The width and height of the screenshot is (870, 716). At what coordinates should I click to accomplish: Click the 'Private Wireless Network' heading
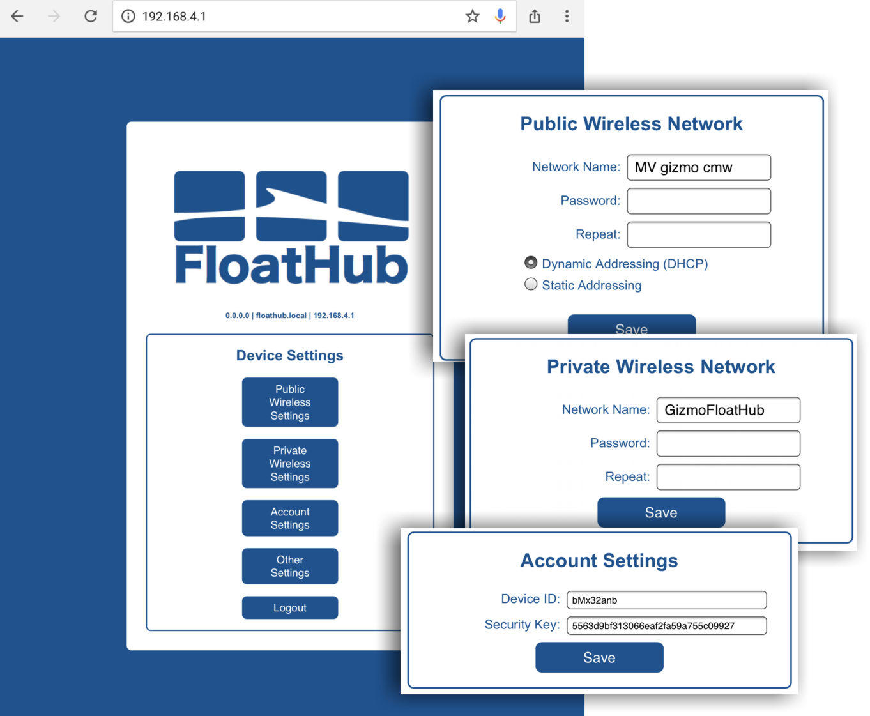pos(661,367)
